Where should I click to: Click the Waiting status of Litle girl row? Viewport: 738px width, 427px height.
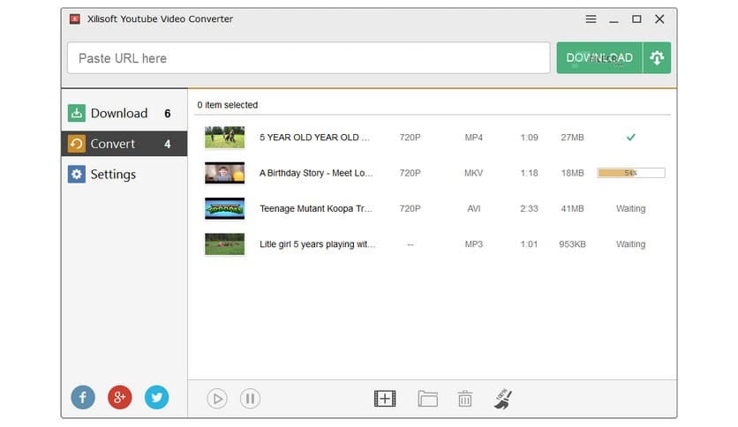point(630,244)
